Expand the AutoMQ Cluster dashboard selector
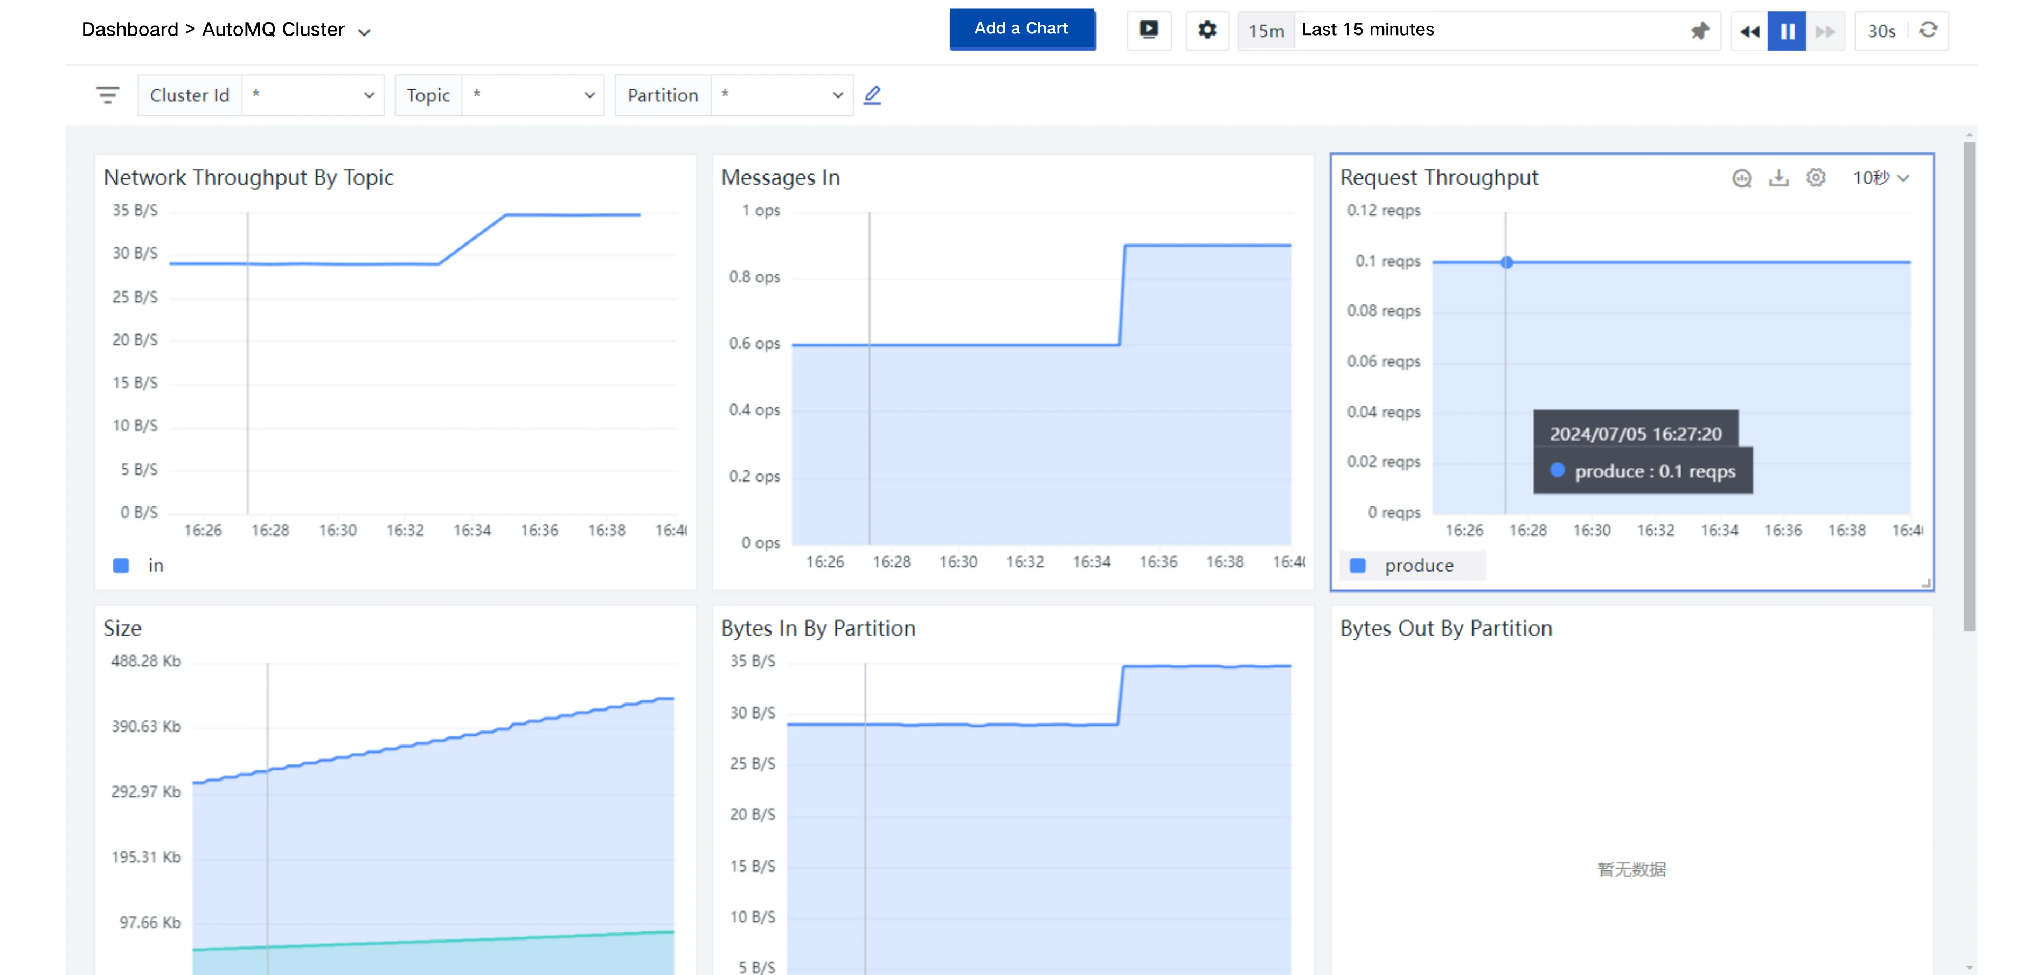This screenshot has height=975, width=2043. [x=364, y=32]
